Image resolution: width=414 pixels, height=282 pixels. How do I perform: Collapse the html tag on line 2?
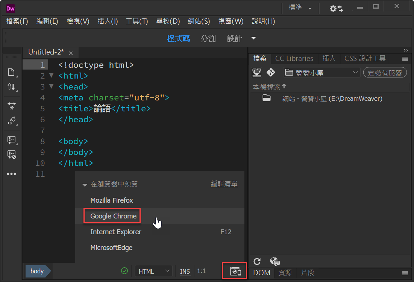coord(52,76)
